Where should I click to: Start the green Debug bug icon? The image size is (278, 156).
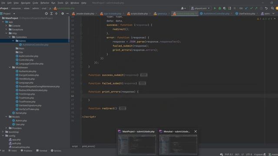click(220, 8)
